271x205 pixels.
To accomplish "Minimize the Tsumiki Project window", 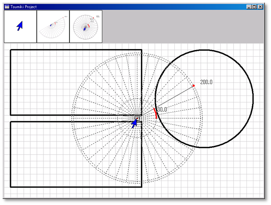I will (x=249, y=7).
